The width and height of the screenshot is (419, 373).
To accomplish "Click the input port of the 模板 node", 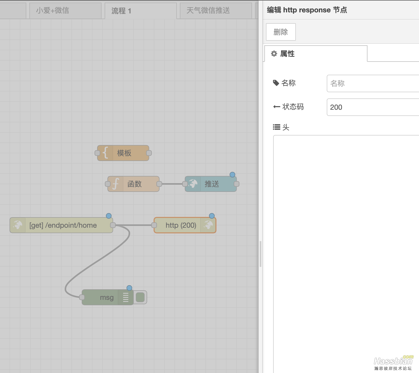I will click(97, 153).
